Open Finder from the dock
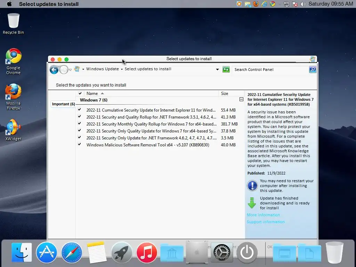 coord(22,252)
